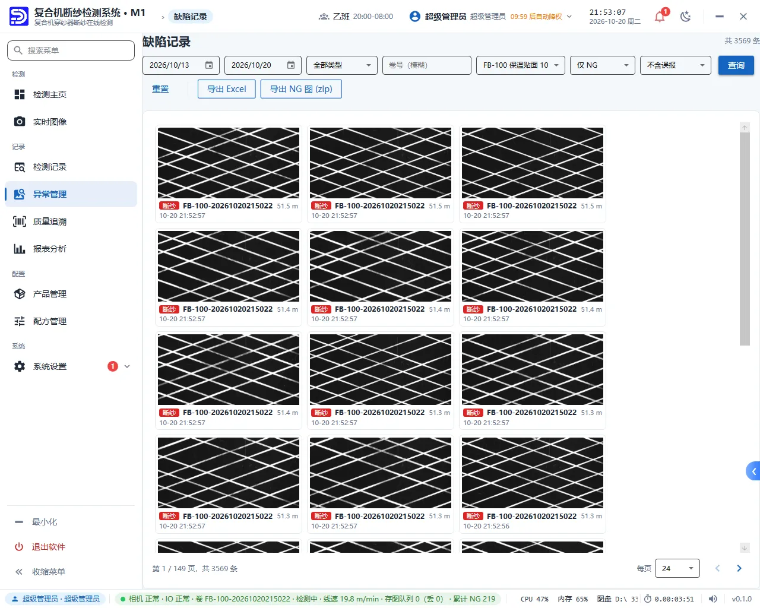
Task: Go to 检测记录 in the sidebar
Action: click(x=71, y=167)
